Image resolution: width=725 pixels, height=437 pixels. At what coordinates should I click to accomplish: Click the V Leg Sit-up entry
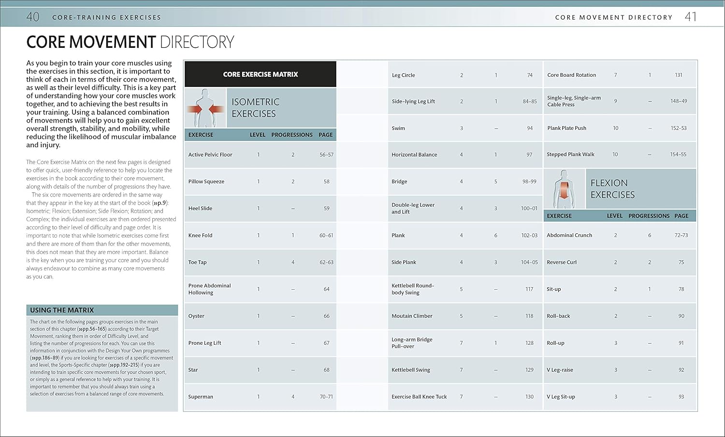click(561, 396)
